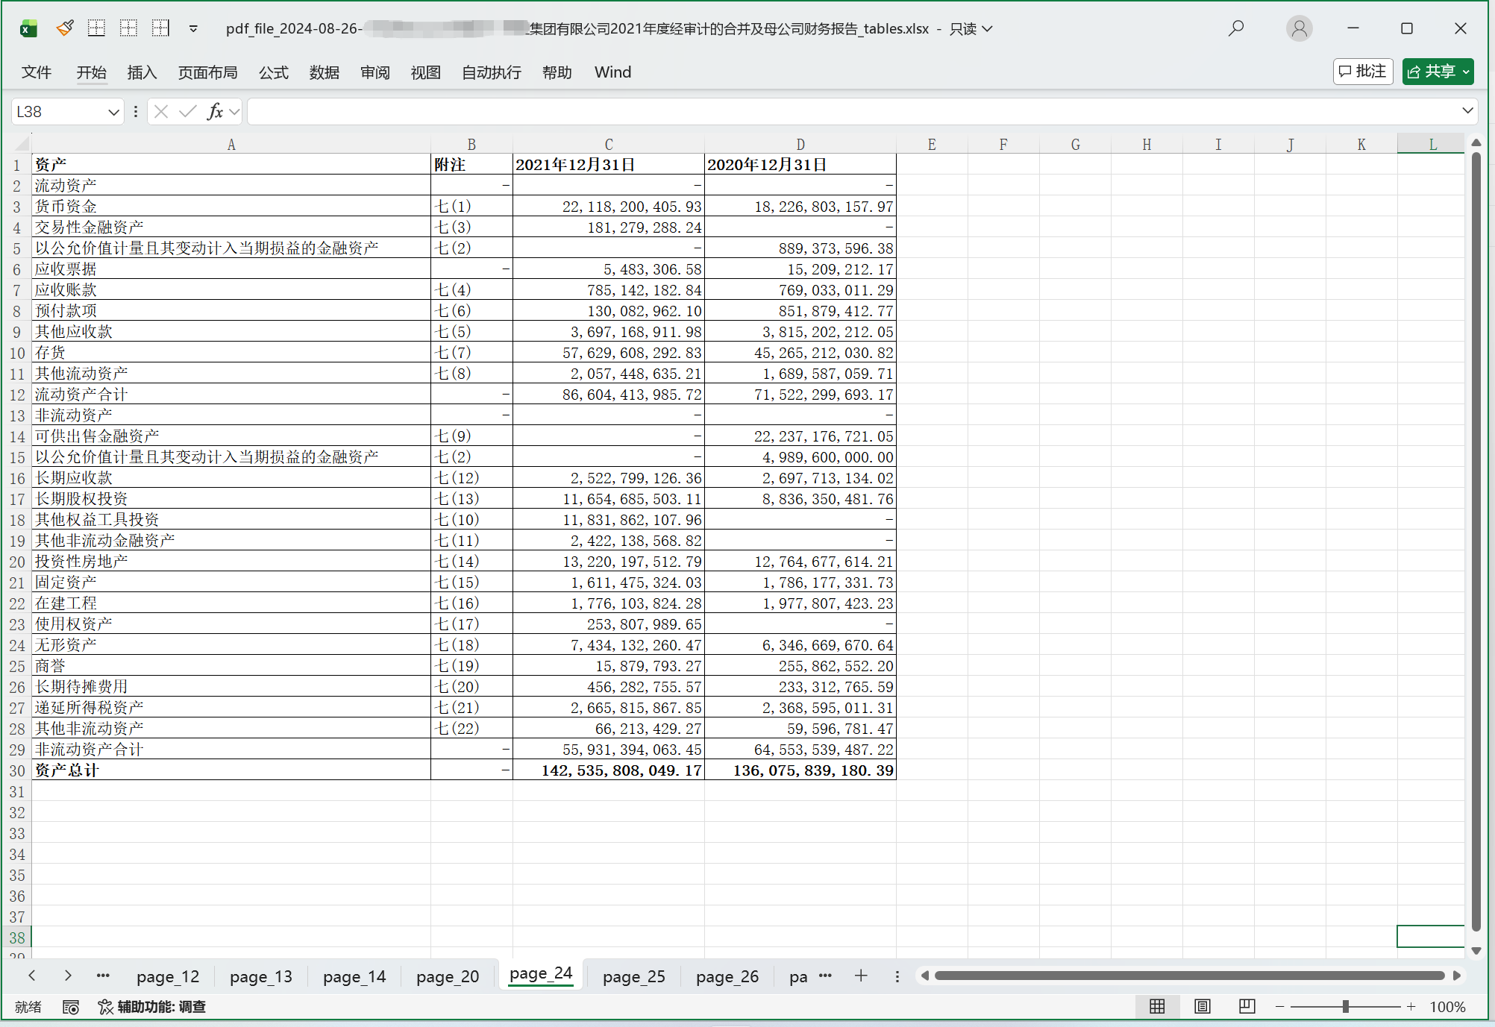Image resolution: width=1495 pixels, height=1027 pixels.
Task: Select cell C30 total assets value
Action: tap(609, 770)
